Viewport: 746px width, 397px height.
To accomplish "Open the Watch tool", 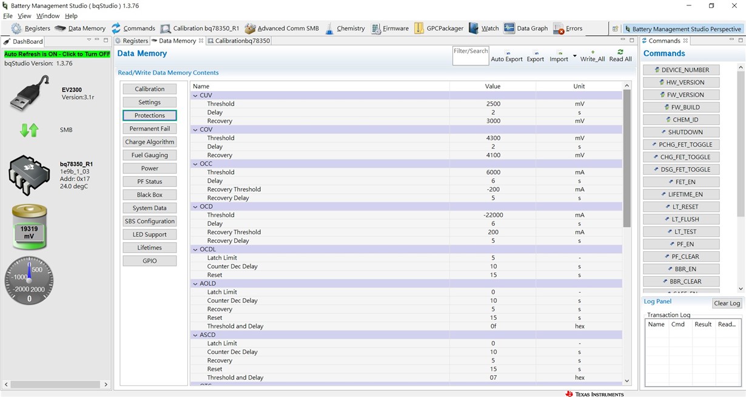I will click(483, 29).
